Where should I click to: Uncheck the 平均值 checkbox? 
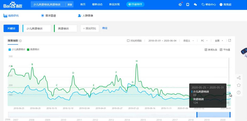[x=221, y=50]
